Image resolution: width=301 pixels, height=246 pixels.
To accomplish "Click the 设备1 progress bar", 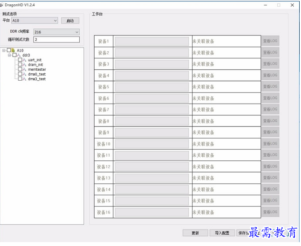I will tap(152, 41).
